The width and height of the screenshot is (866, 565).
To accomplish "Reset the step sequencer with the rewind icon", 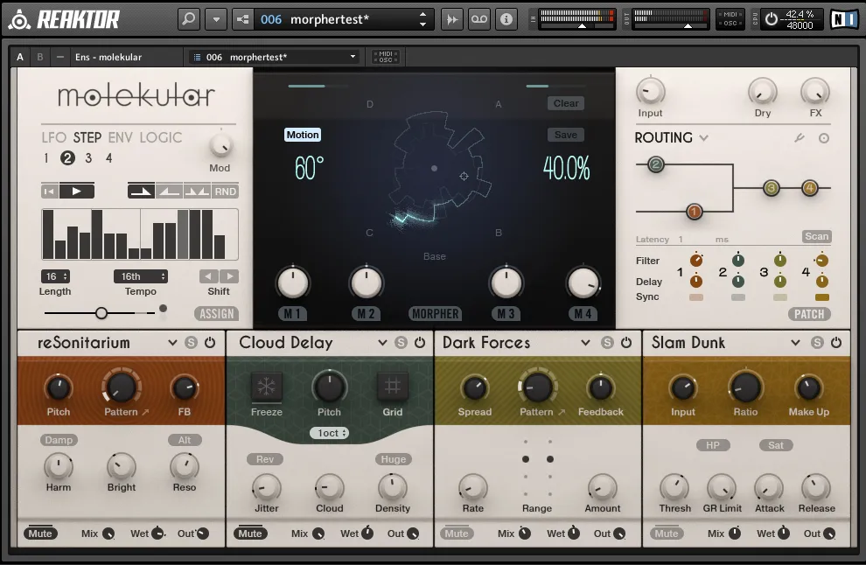I will click(49, 191).
